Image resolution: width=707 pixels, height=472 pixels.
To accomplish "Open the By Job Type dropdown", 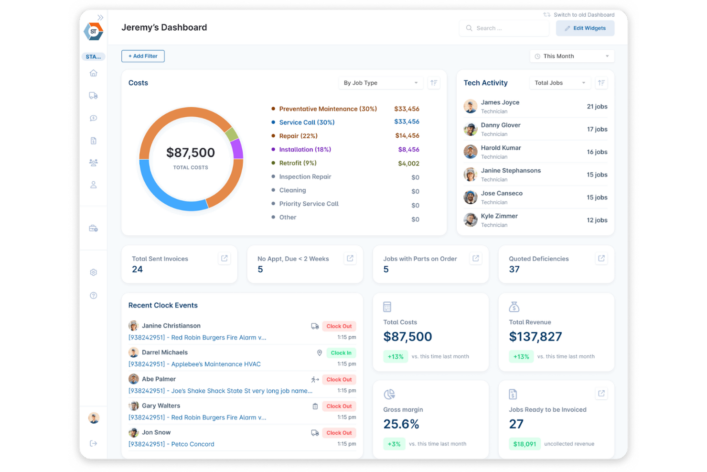I will [x=381, y=83].
